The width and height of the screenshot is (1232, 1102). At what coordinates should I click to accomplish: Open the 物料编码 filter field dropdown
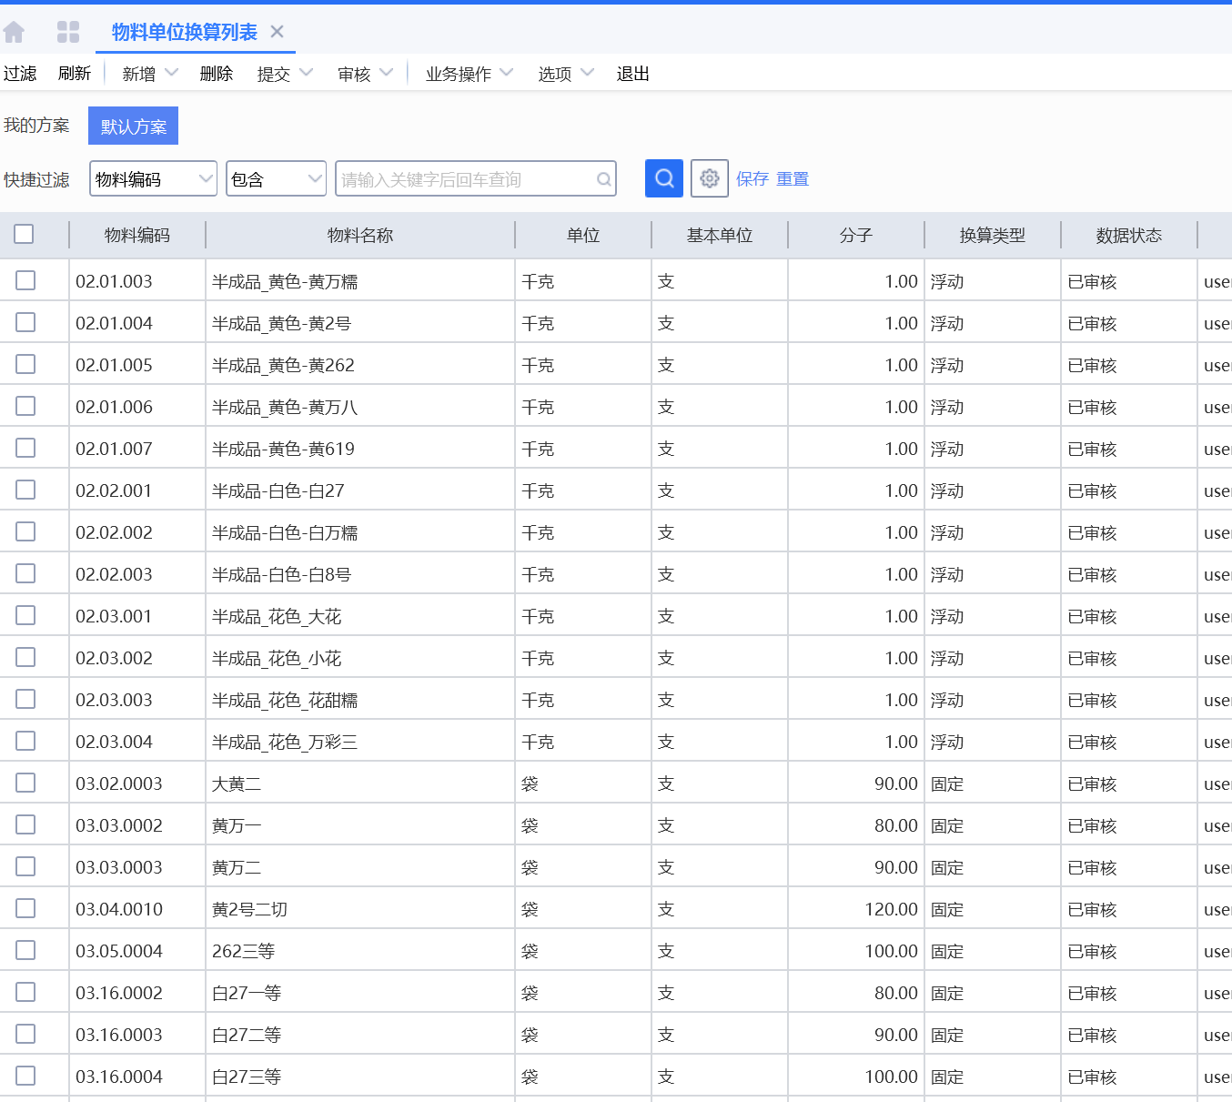point(153,179)
